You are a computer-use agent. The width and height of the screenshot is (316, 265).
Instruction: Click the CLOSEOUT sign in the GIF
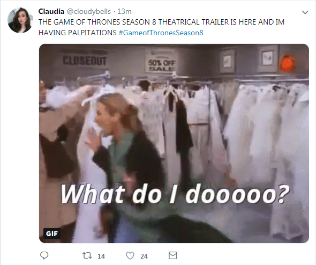point(85,60)
